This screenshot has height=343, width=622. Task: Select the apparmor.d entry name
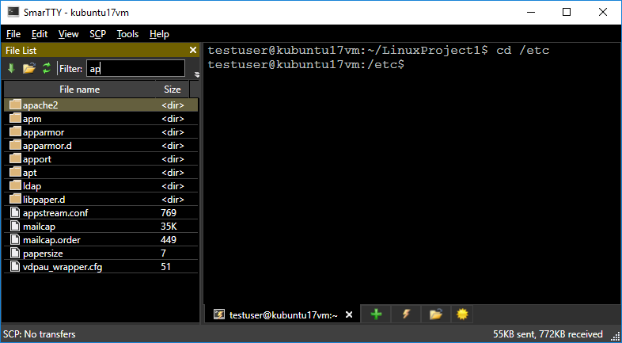tap(47, 146)
